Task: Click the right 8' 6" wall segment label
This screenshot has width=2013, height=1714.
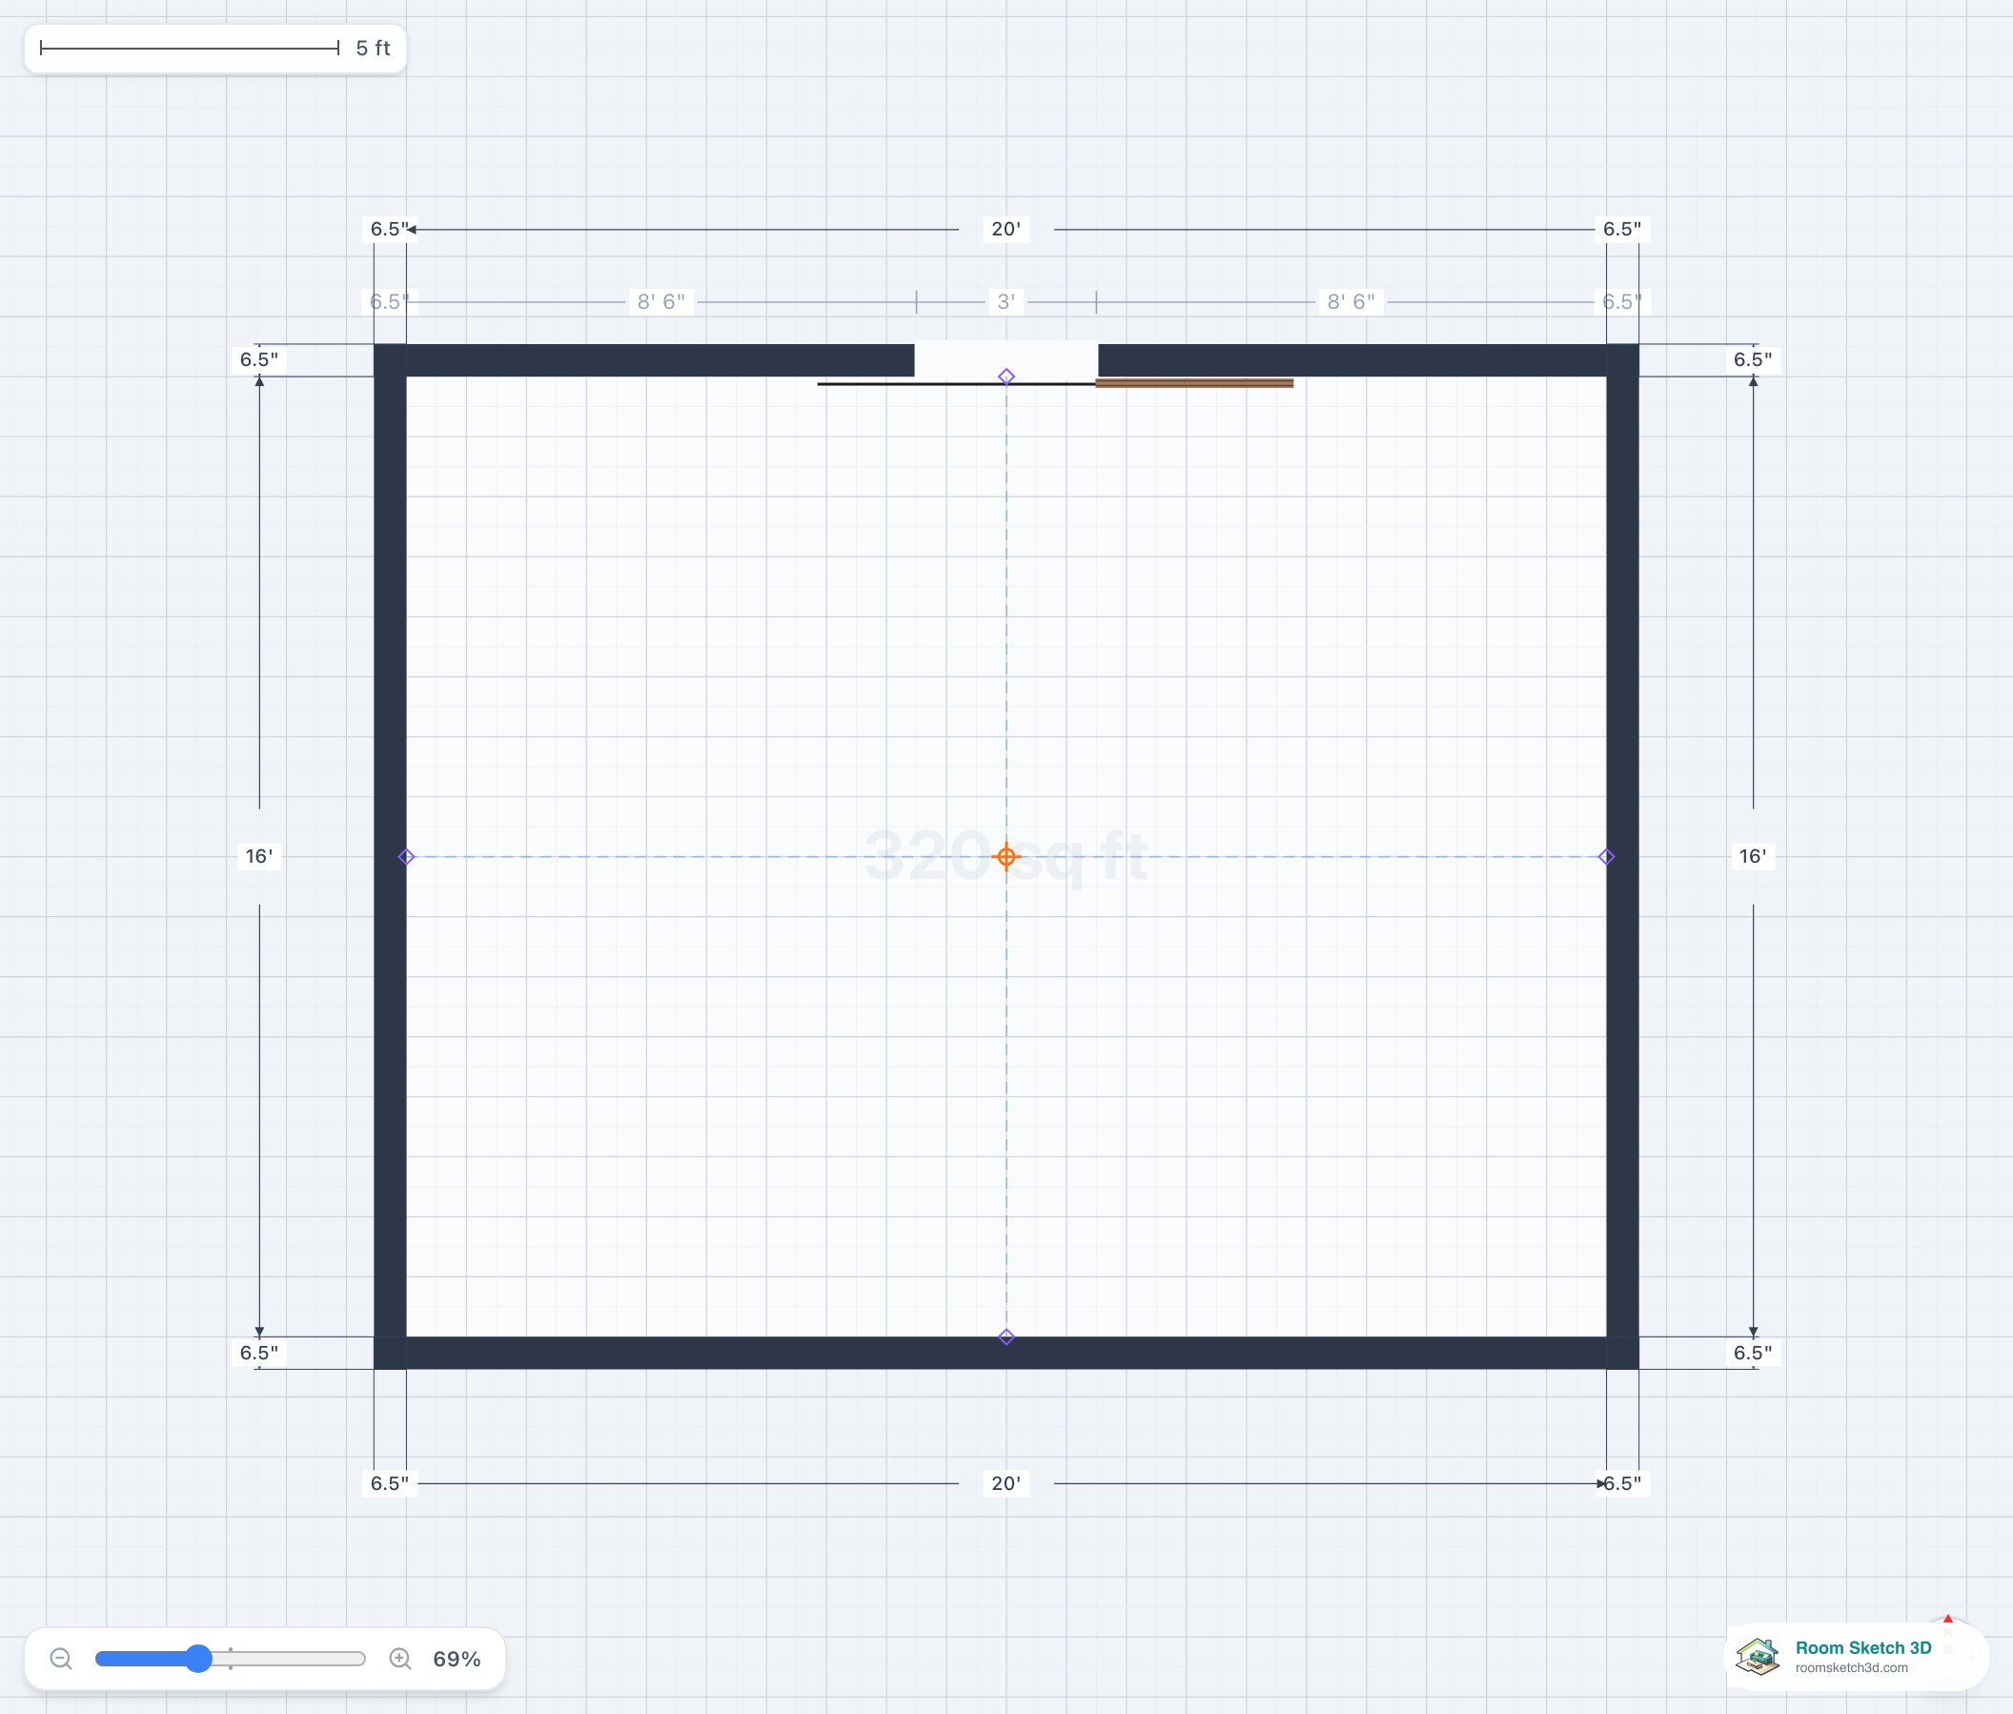Action: (1352, 302)
